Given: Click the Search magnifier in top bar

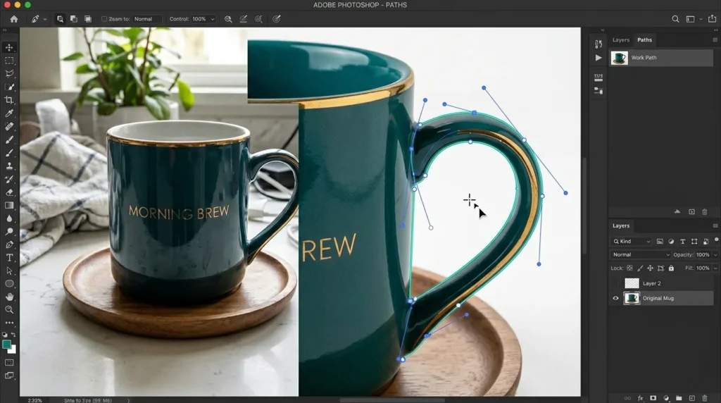Looking at the screenshot, I should (x=675, y=19).
